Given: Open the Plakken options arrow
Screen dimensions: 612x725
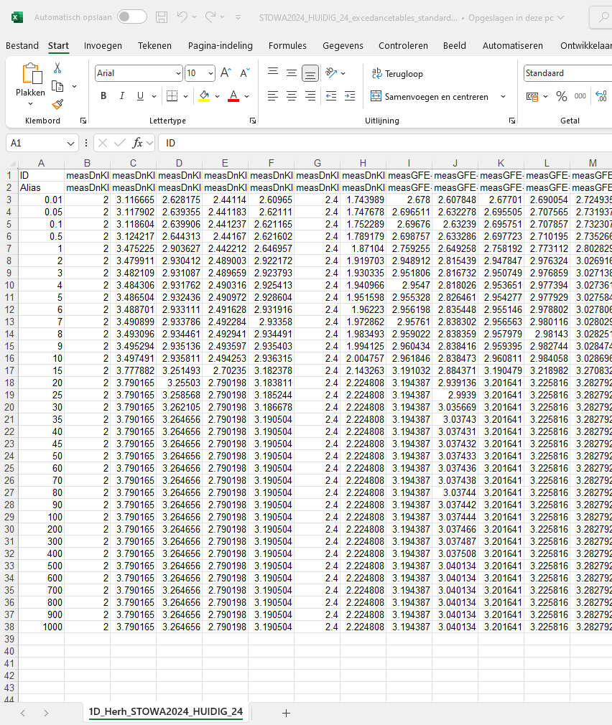Looking at the screenshot, I should click(x=31, y=104).
